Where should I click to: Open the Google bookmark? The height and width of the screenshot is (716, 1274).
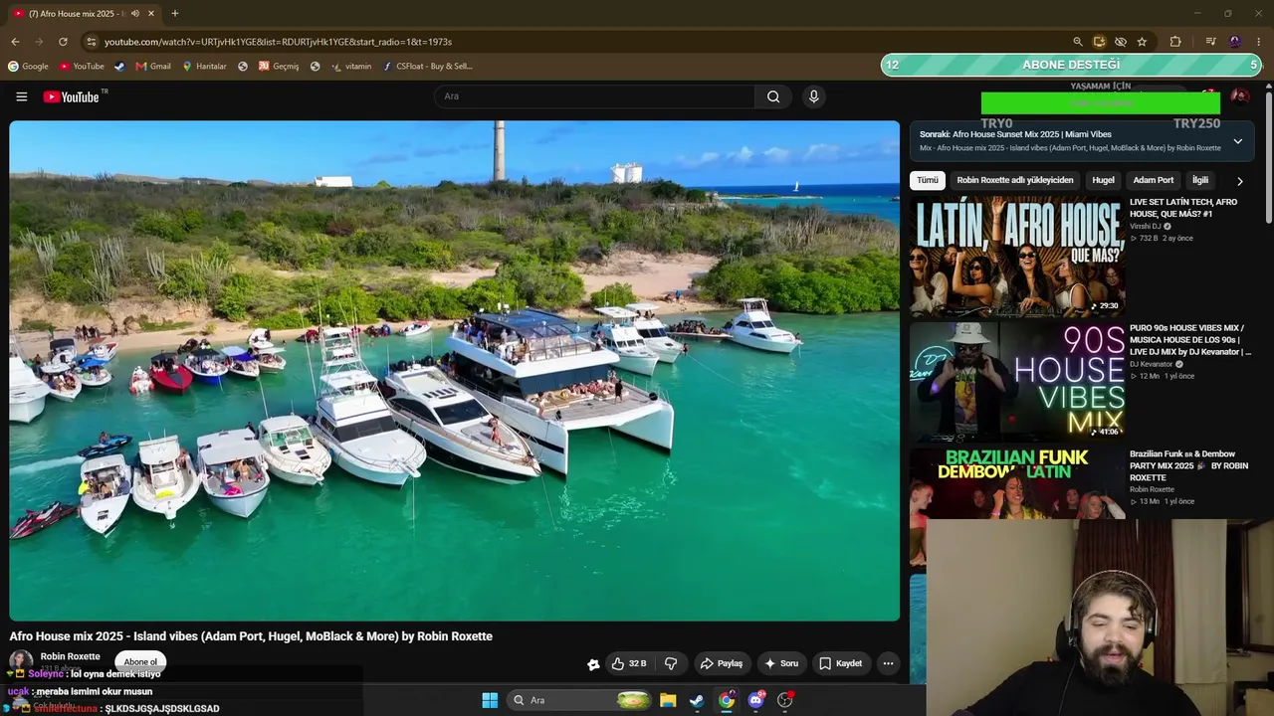pyautogui.click(x=28, y=67)
